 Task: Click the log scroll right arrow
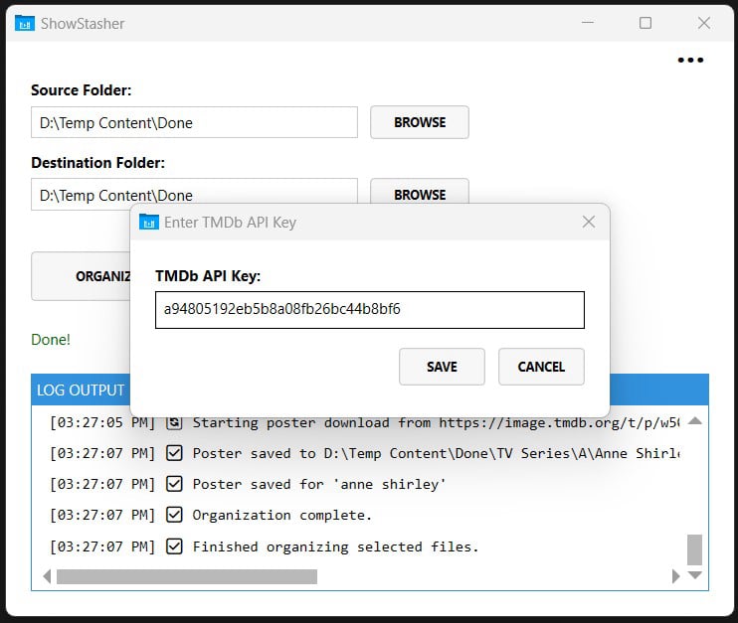(675, 576)
